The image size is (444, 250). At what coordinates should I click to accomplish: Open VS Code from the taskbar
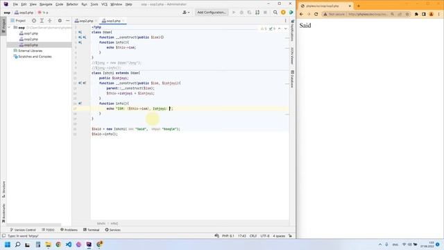pyautogui.click(x=69, y=244)
